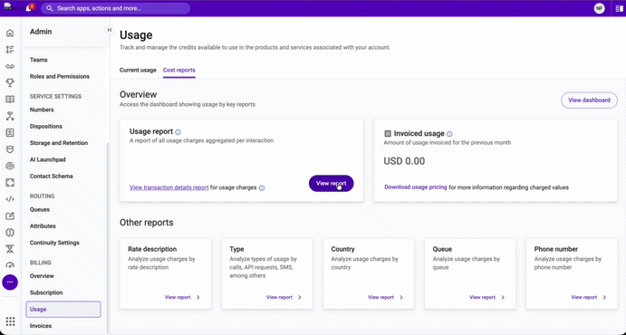Click the View report button for Usage report

pos(331,184)
